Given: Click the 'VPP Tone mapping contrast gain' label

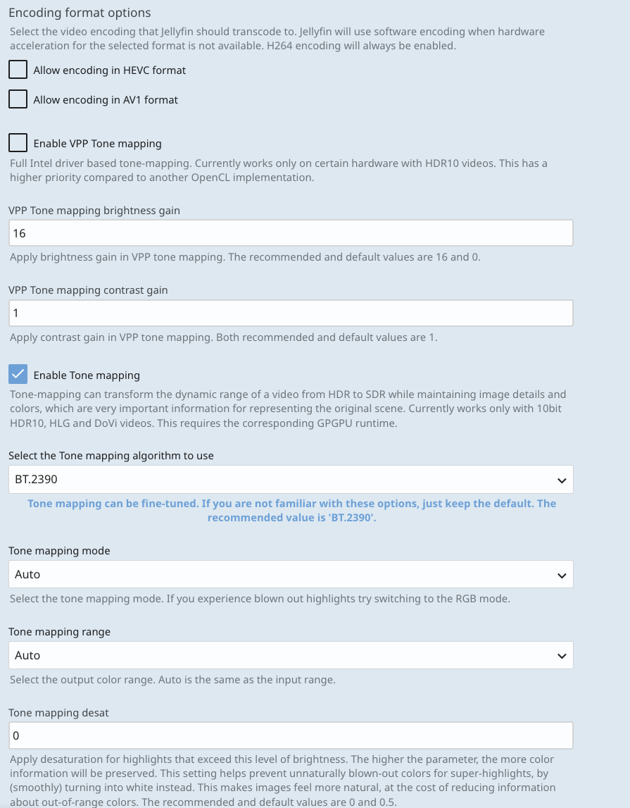Looking at the screenshot, I should [88, 290].
